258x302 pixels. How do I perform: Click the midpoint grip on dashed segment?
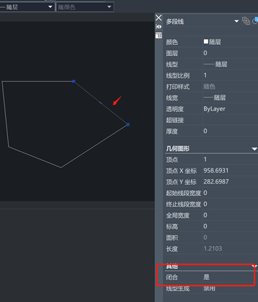coord(101,103)
